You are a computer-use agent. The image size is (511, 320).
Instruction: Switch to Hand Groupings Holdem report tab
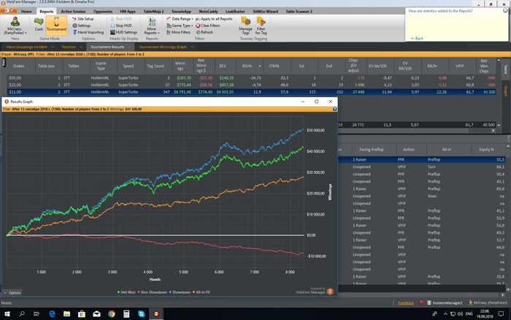(x=26, y=47)
